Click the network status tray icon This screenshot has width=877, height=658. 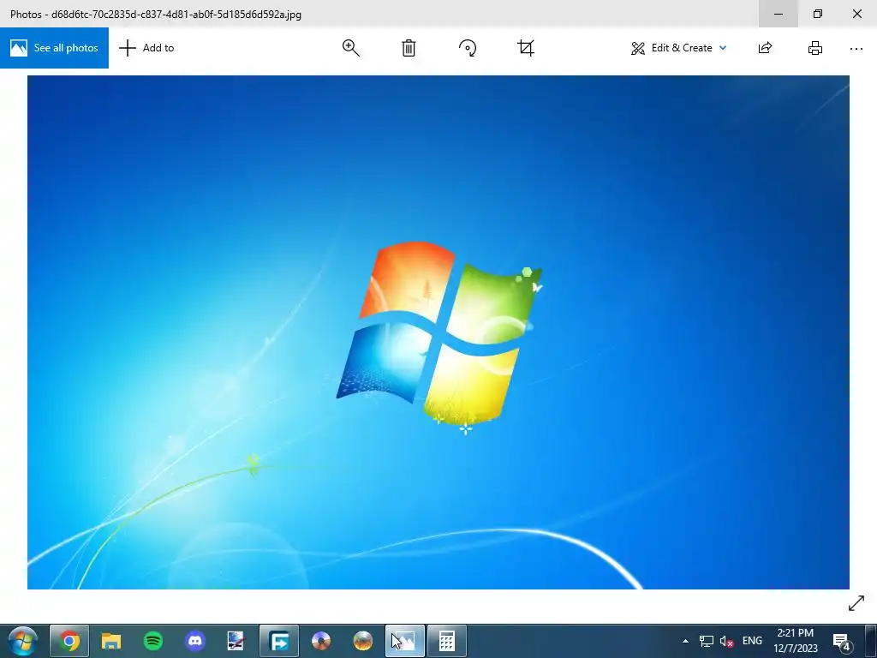(707, 641)
